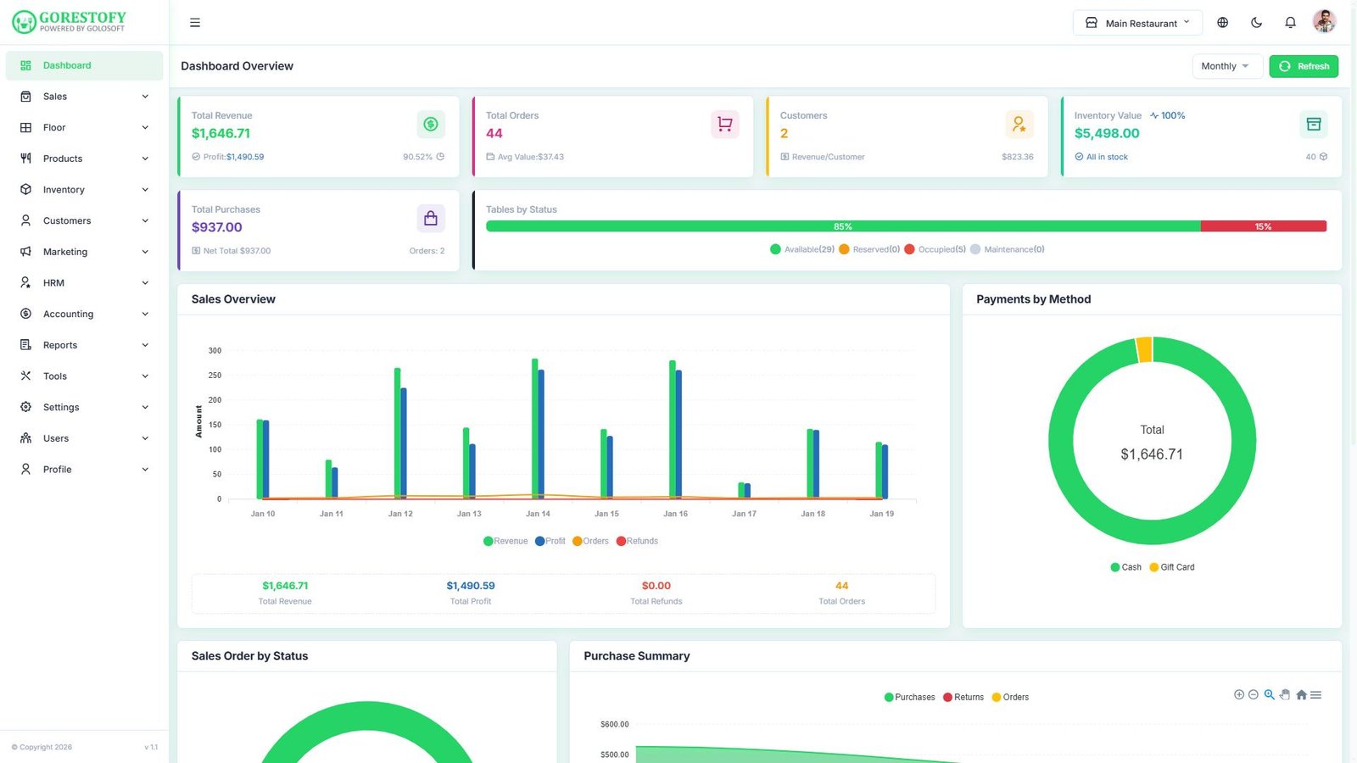Click the Dashboard grid icon in sidebar
This screenshot has height=763, width=1357.
pos(25,65)
